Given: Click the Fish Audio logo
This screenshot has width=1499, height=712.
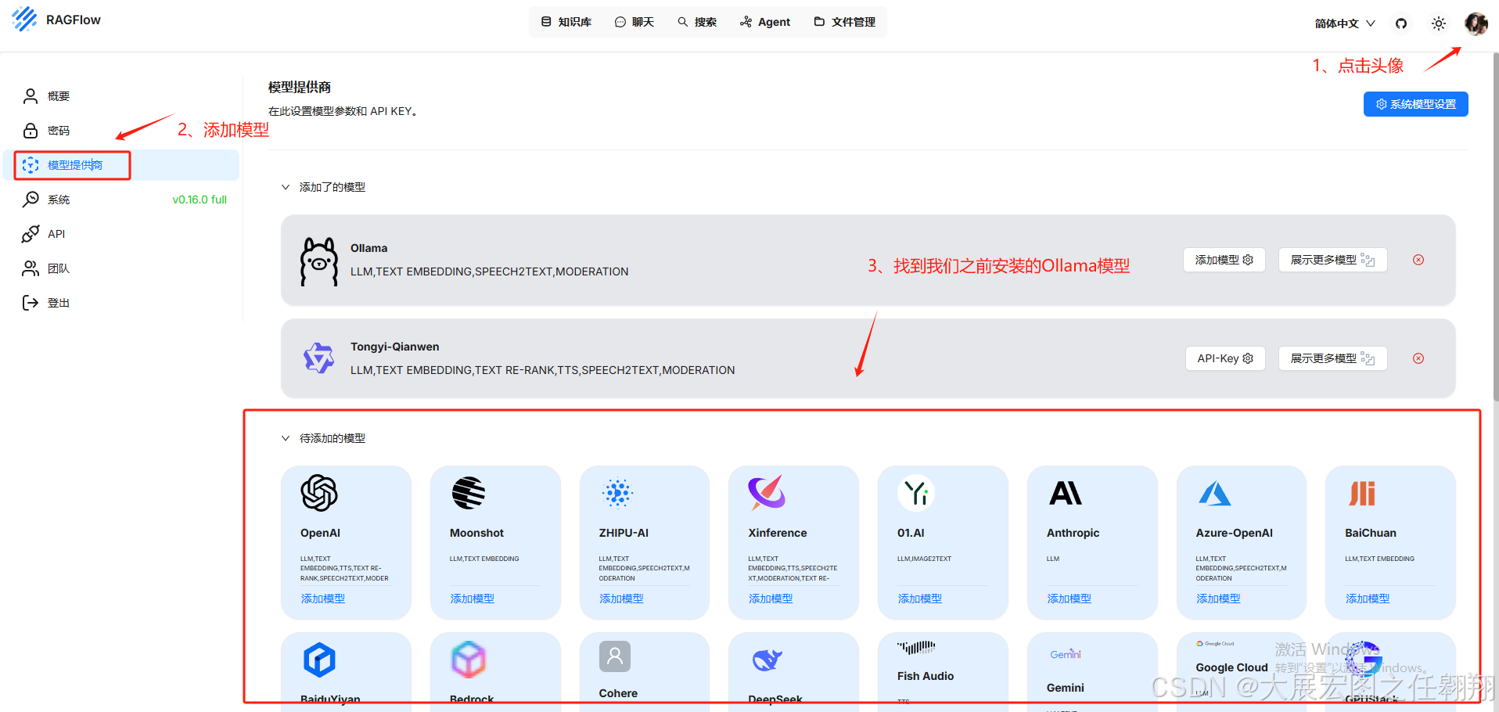Looking at the screenshot, I should (916, 647).
